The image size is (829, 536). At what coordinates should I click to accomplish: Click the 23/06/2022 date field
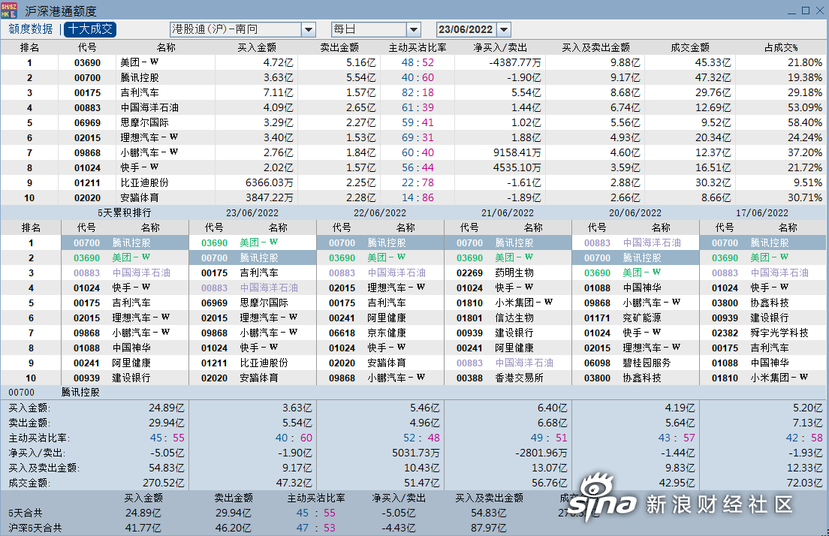tap(466, 29)
